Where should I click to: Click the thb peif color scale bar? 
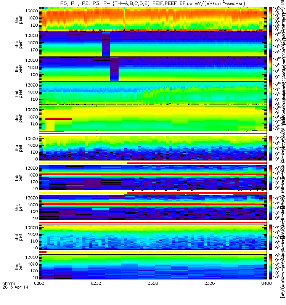point(270,178)
